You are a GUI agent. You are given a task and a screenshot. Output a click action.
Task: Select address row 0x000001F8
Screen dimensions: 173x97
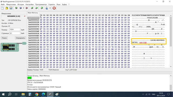[34, 58]
